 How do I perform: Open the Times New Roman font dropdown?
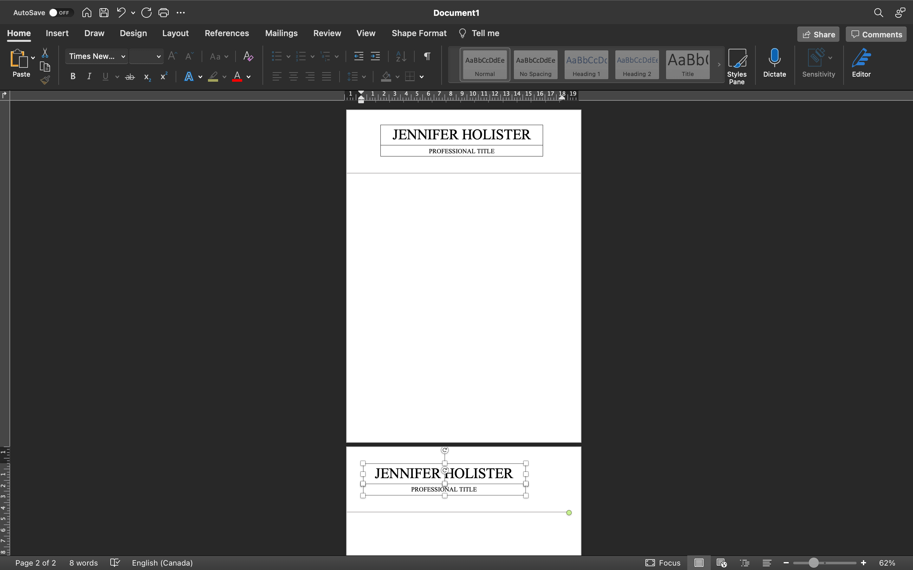[x=97, y=57]
